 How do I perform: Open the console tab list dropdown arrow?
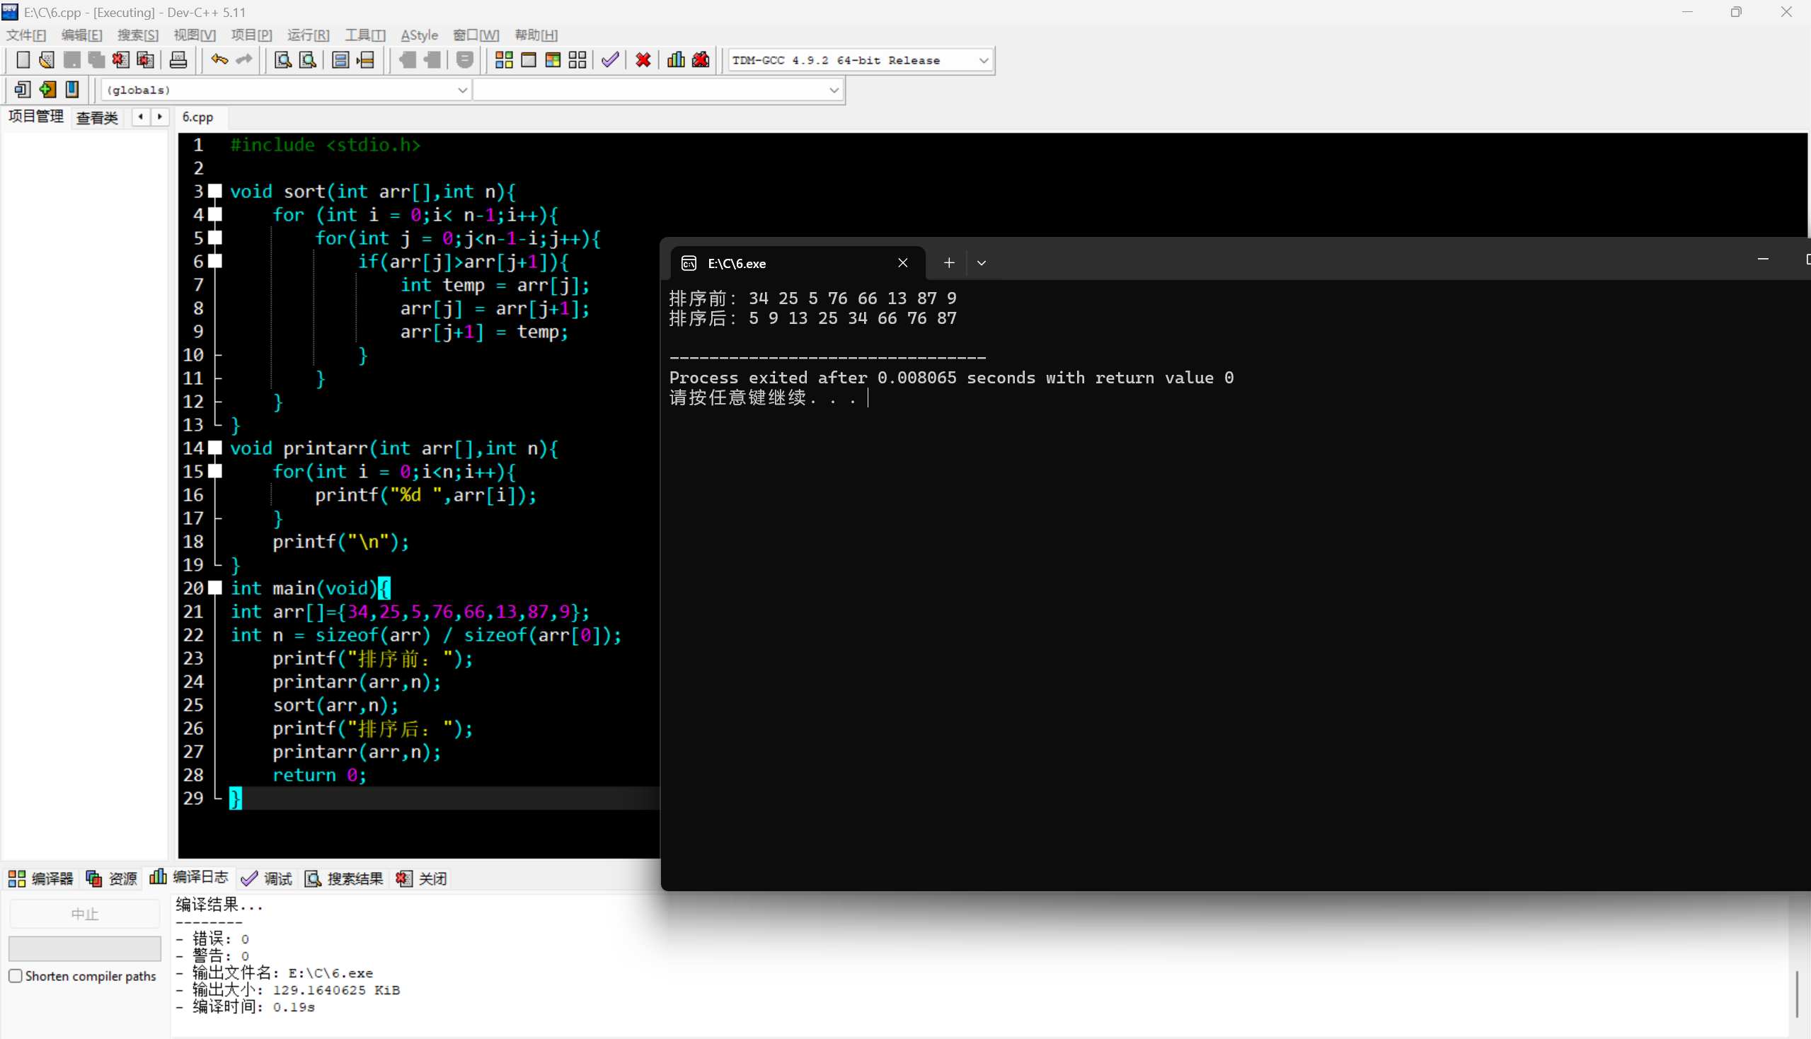point(982,263)
